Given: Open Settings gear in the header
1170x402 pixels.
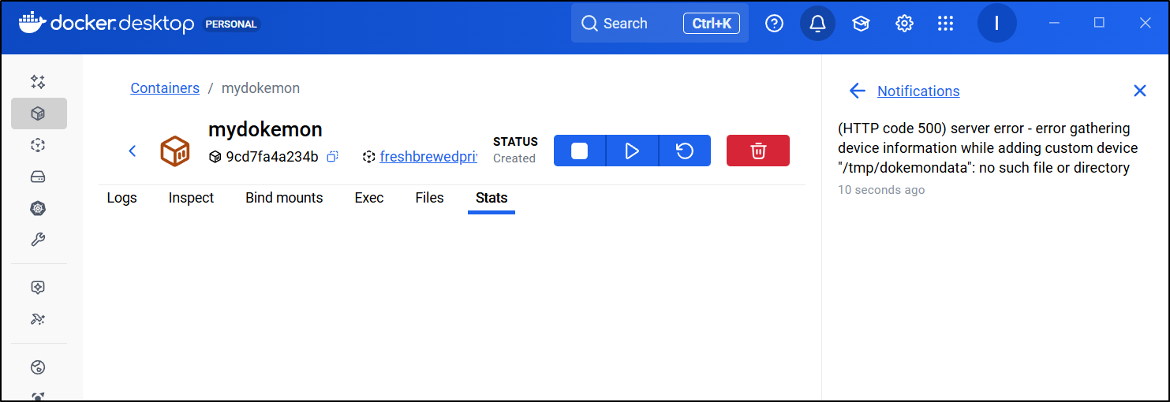Looking at the screenshot, I should (904, 24).
